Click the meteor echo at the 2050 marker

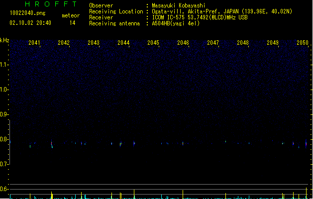click(x=306, y=143)
